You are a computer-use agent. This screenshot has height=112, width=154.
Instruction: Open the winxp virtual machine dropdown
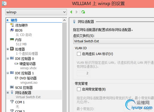point(36,12)
